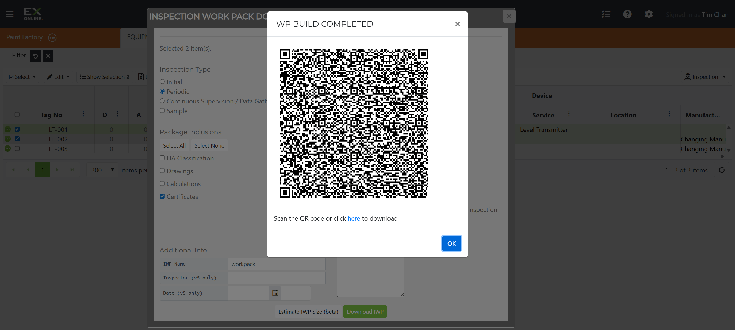Click Select All package inclusions
The image size is (735, 330).
point(174,145)
